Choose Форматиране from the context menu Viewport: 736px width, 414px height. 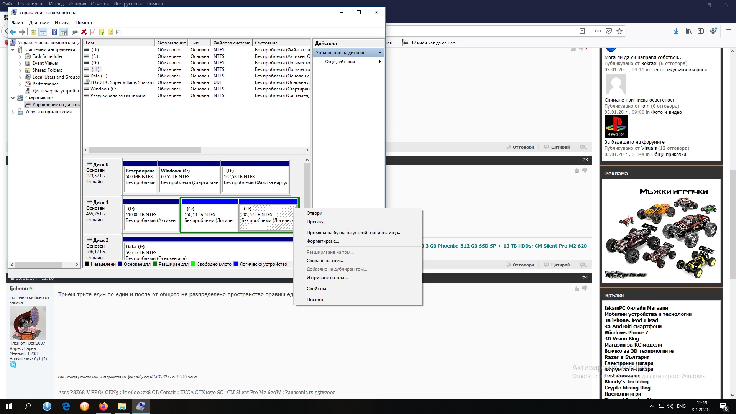coord(322,241)
